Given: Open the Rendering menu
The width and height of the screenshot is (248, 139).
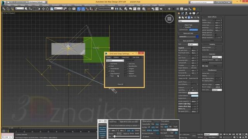Looking at the screenshot, I should pos(78,5).
